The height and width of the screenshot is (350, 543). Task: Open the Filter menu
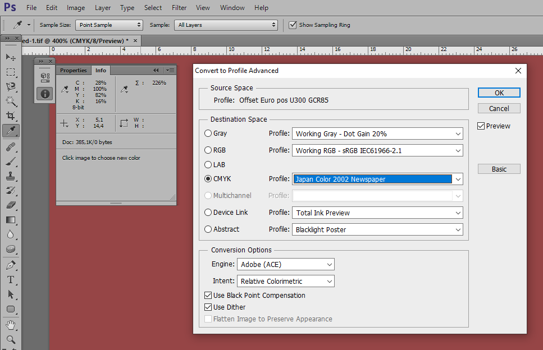[x=179, y=8]
